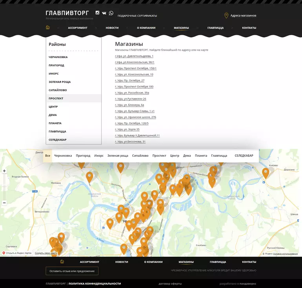
Task: Open address ул. Комсомольская, 10
Action: [x=134, y=74]
